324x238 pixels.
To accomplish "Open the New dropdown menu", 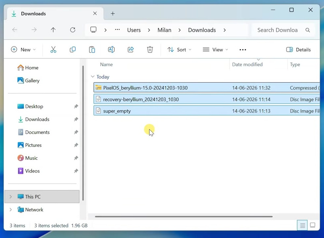I will [23, 50].
